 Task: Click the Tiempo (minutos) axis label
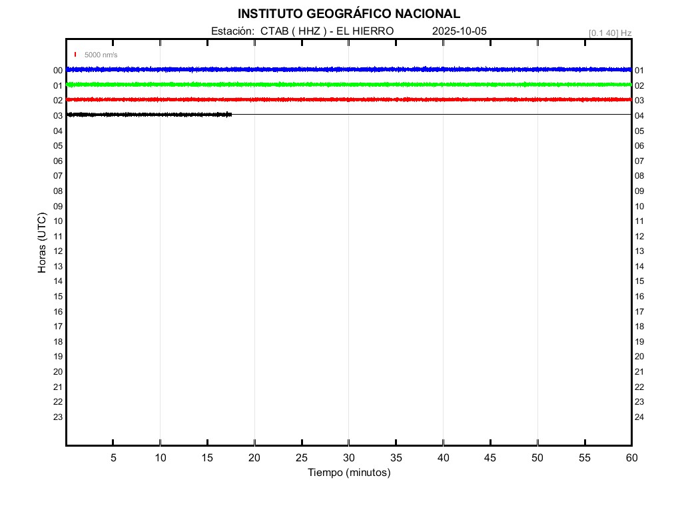pyautogui.click(x=348, y=473)
